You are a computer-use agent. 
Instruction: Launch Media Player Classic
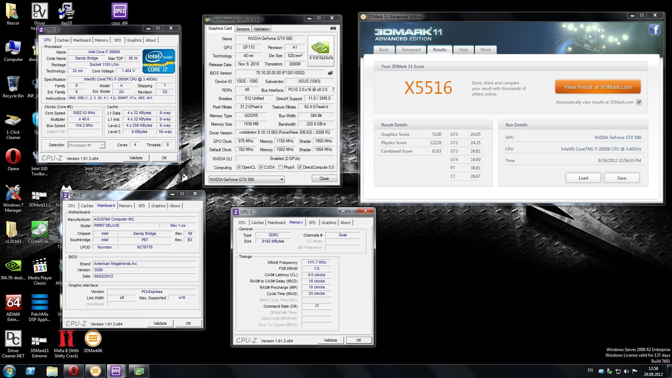point(40,272)
